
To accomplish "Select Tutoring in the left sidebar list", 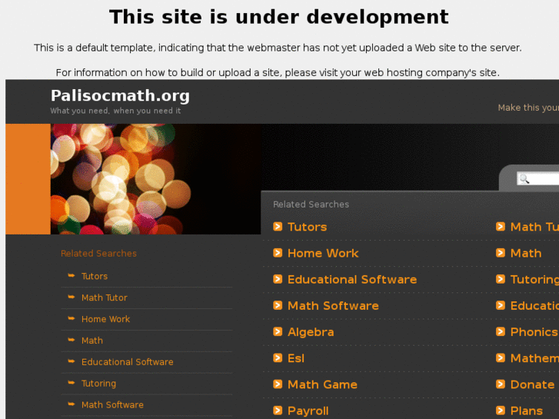I will pyautogui.click(x=98, y=384).
